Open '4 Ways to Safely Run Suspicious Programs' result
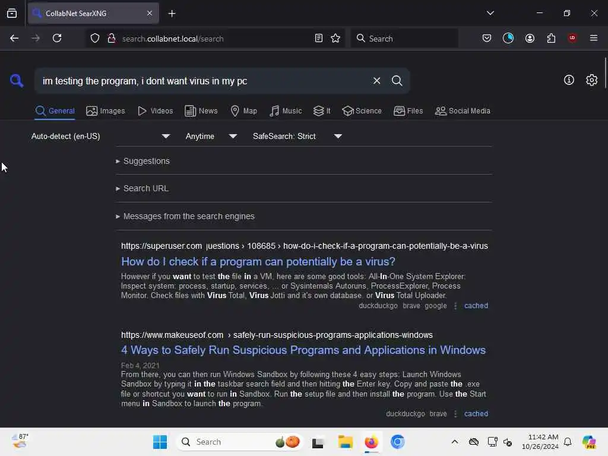Viewport: 608px width, 456px height. pyautogui.click(x=303, y=350)
